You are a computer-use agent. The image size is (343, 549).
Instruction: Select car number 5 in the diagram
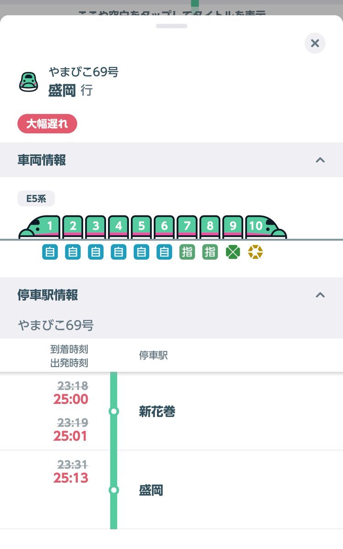click(141, 226)
